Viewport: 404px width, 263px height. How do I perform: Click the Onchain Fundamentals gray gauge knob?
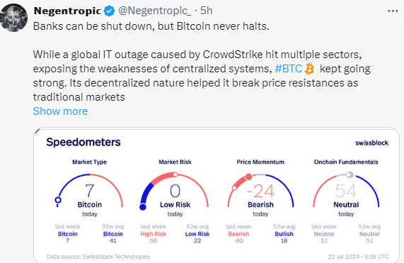pyautogui.click(x=350, y=174)
